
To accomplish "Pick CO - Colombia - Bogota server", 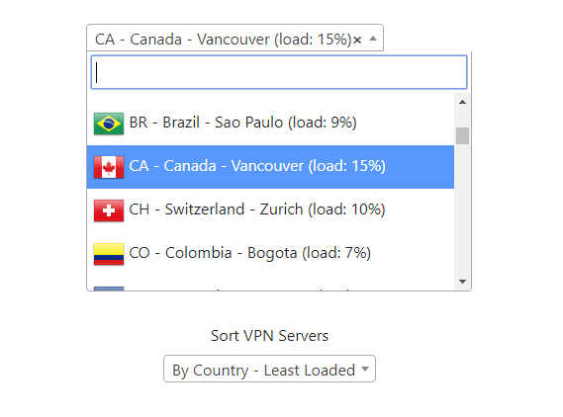I will tap(270, 254).
